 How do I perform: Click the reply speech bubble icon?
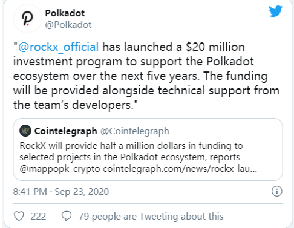coord(67,216)
